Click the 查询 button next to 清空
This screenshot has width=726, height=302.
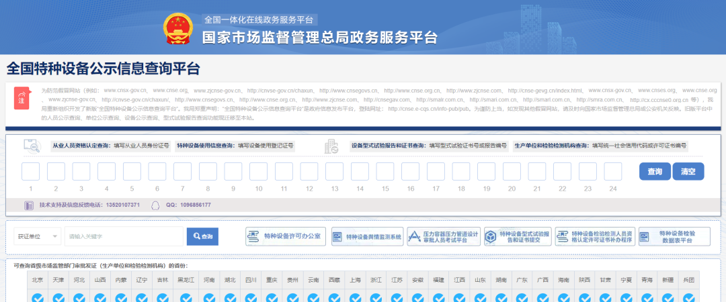(x=655, y=171)
